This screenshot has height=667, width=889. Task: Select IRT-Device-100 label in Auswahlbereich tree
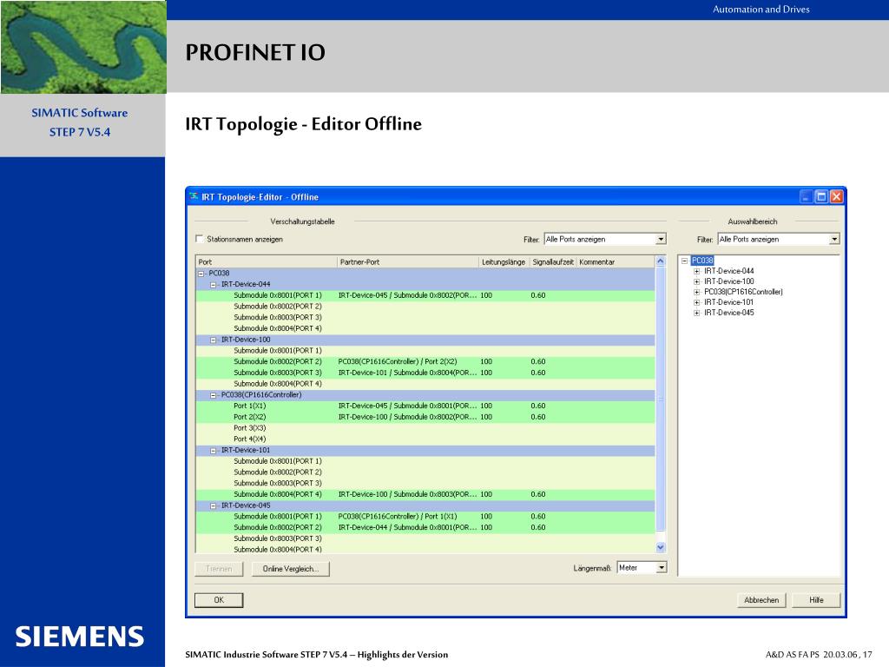click(x=728, y=281)
